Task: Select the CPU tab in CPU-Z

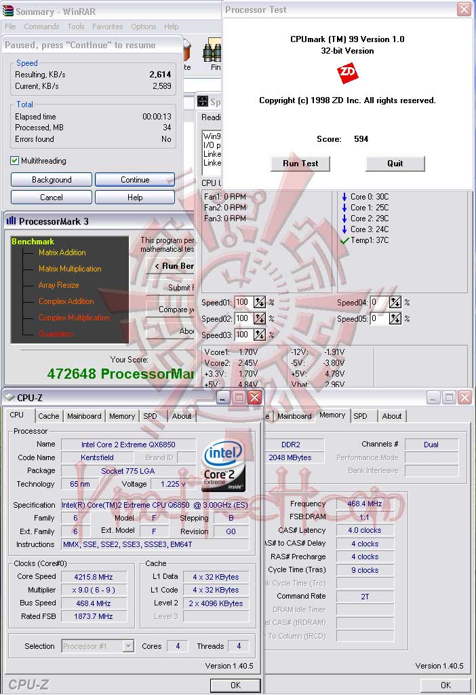Action: [x=17, y=415]
